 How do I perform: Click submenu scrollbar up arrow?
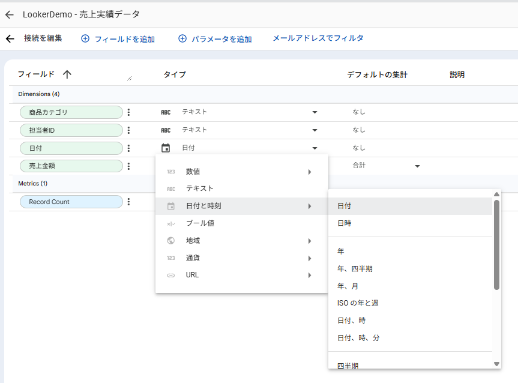(496, 195)
